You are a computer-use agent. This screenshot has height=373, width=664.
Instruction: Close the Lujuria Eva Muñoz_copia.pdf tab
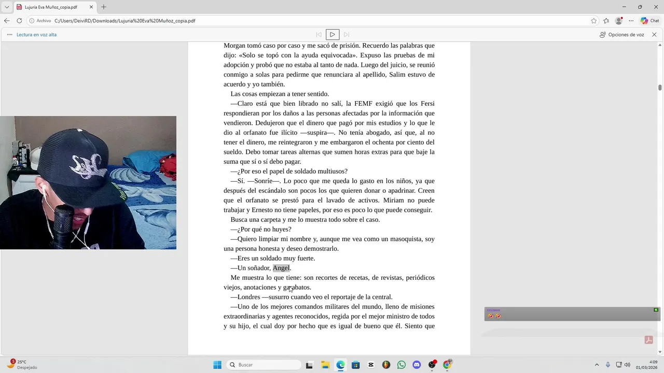[x=91, y=7]
